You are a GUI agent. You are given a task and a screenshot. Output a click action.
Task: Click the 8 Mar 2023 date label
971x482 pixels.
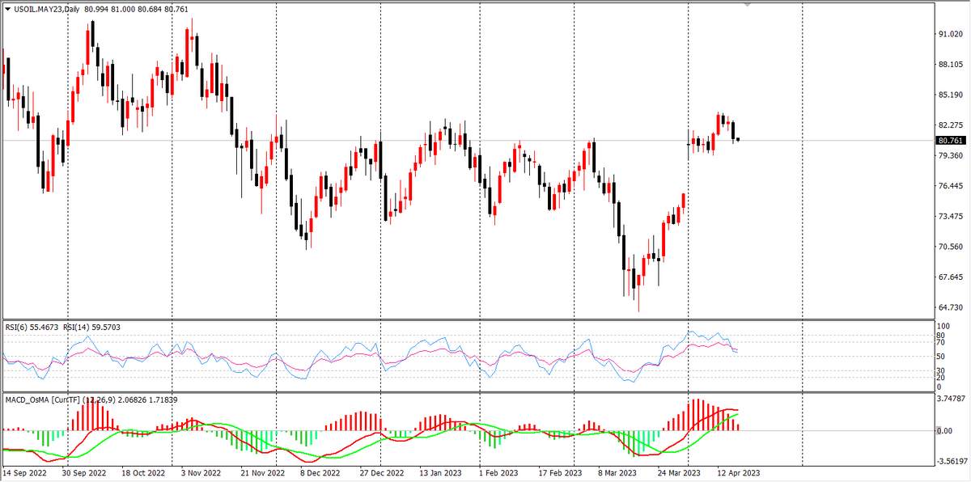pos(618,472)
